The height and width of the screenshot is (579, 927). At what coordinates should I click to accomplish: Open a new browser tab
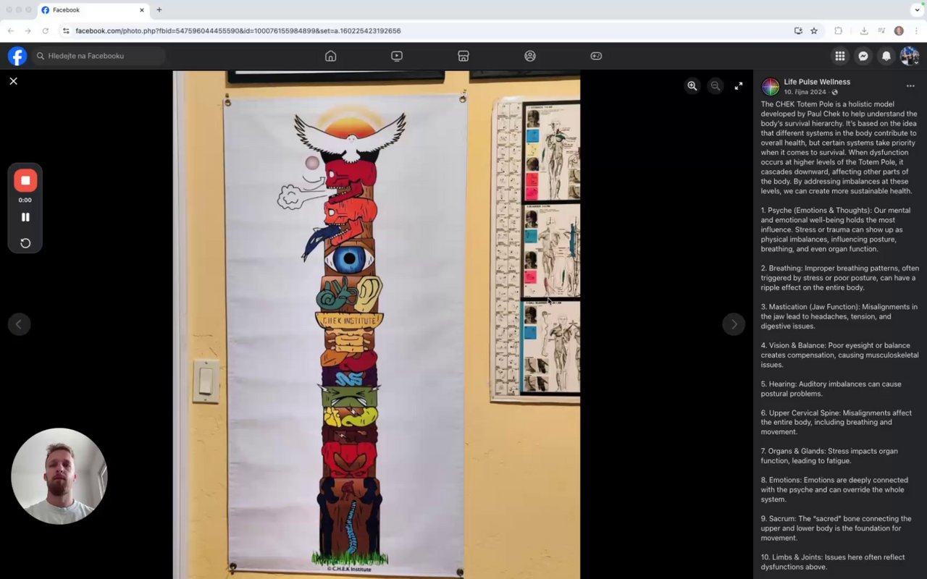[159, 10]
